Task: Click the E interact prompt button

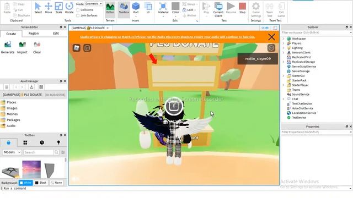Action: [x=174, y=106]
